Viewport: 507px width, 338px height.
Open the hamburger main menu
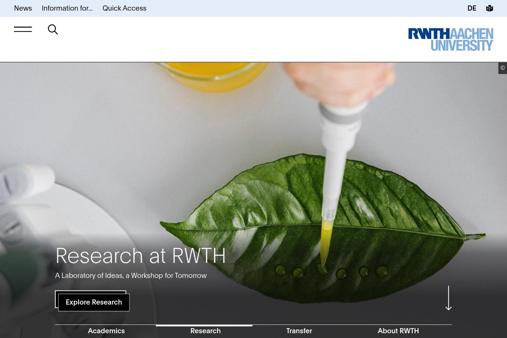pyautogui.click(x=23, y=29)
